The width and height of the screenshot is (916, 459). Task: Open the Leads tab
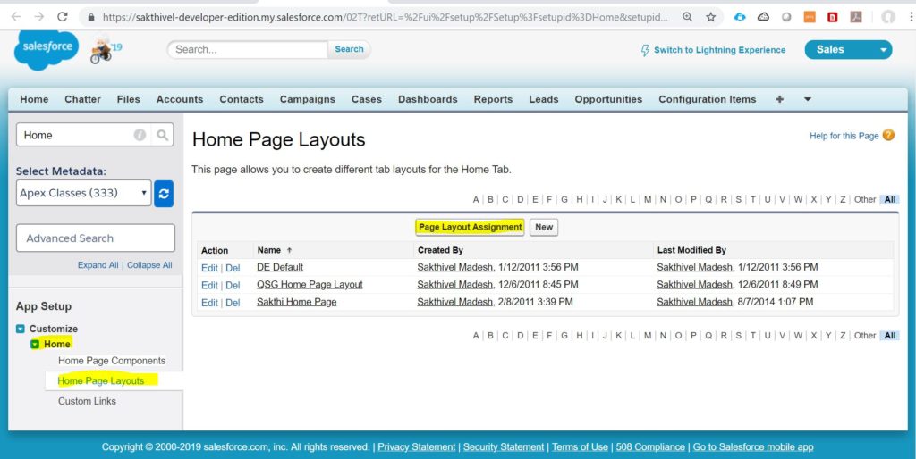coord(543,99)
